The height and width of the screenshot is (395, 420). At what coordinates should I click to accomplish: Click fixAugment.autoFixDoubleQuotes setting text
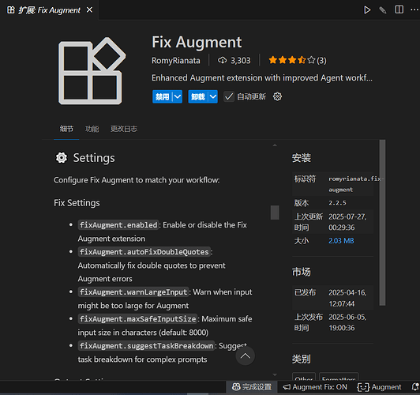[x=144, y=252]
